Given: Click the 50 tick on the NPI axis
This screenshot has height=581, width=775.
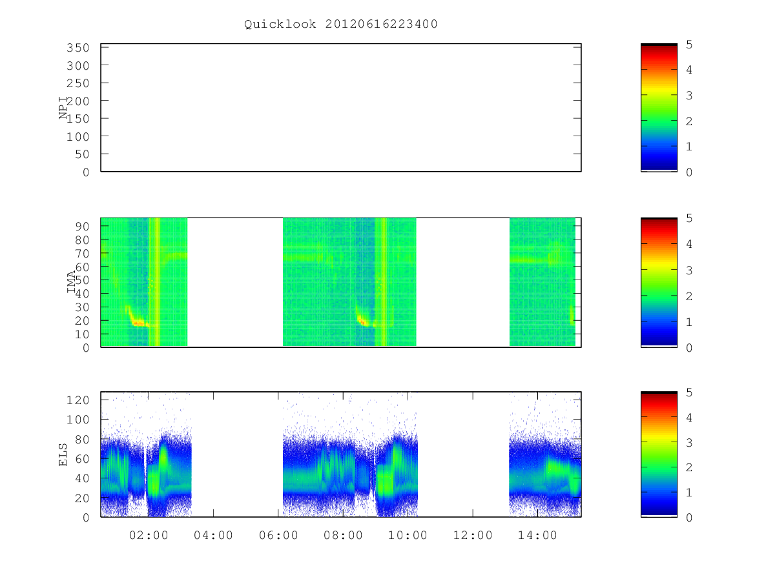Looking at the screenshot, I should click(x=81, y=154).
